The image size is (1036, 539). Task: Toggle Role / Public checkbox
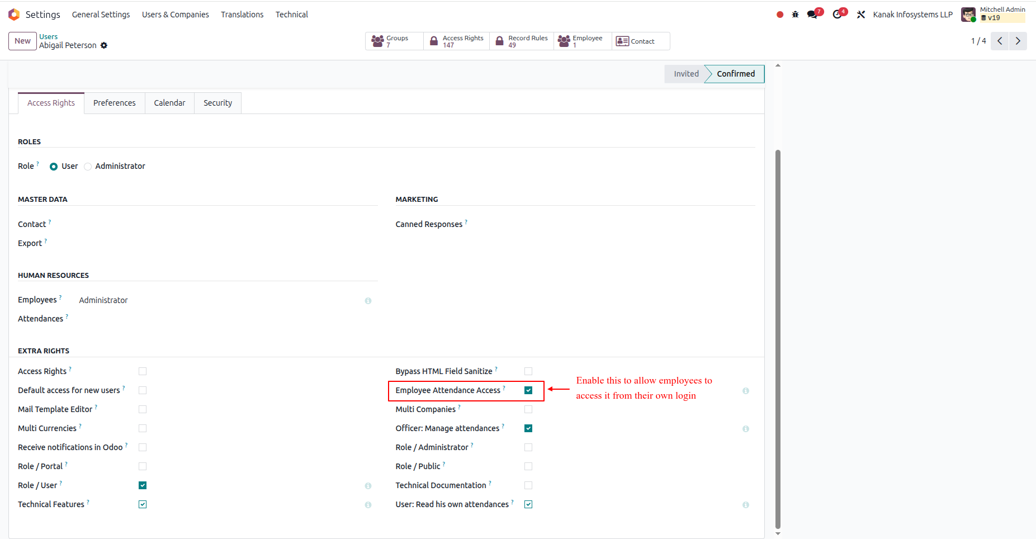point(528,466)
